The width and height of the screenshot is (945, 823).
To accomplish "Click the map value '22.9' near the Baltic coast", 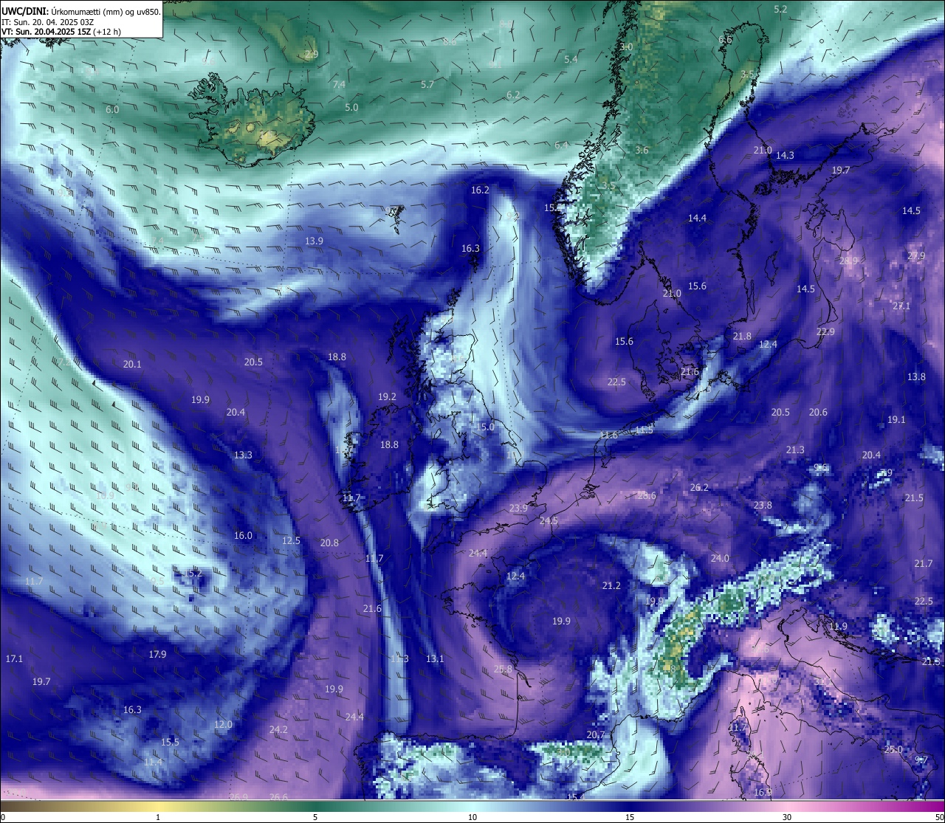I will [825, 331].
